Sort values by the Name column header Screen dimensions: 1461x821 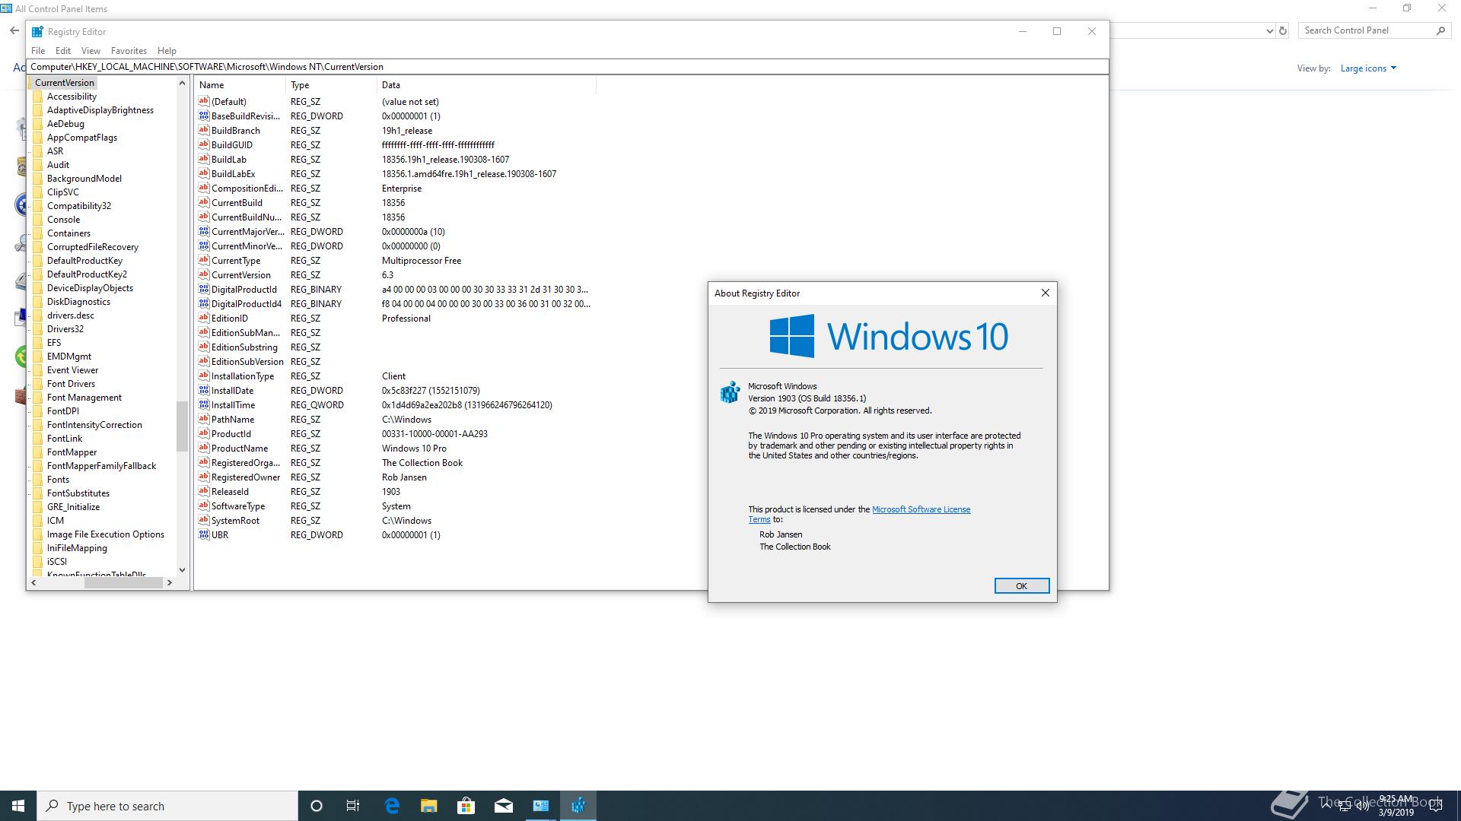click(x=240, y=85)
